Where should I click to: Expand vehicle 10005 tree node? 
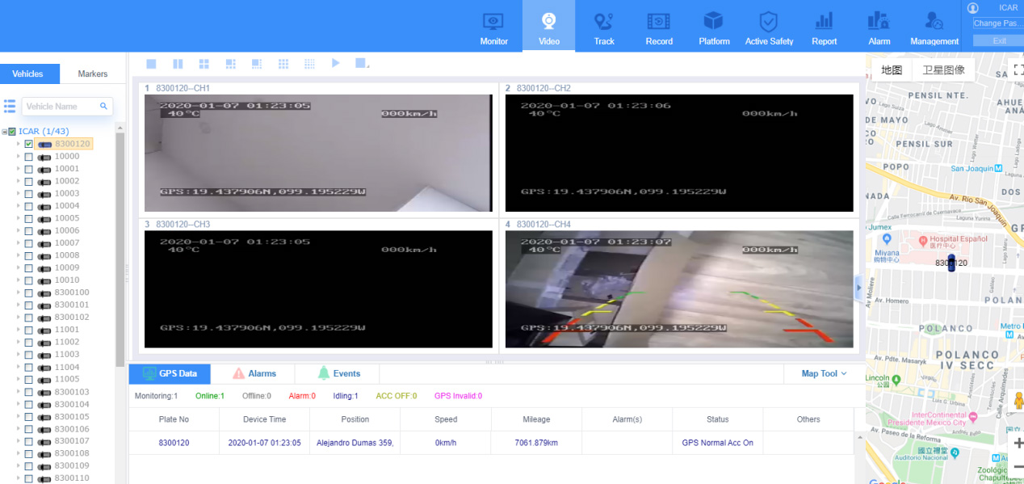[18, 218]
